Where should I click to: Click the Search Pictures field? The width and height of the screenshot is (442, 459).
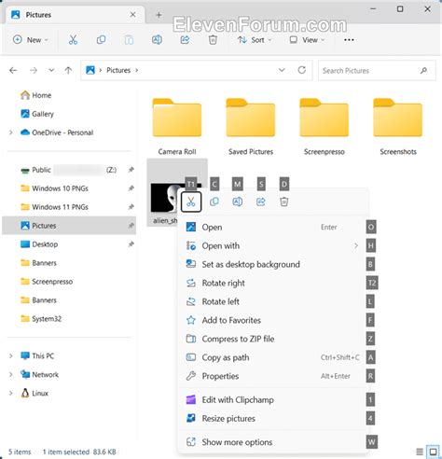[x=377, y=71]
